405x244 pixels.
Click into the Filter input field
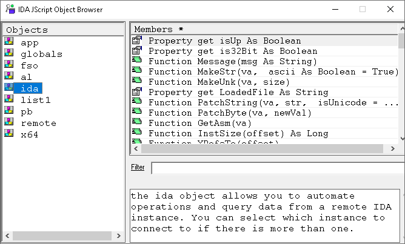[278, 168]
